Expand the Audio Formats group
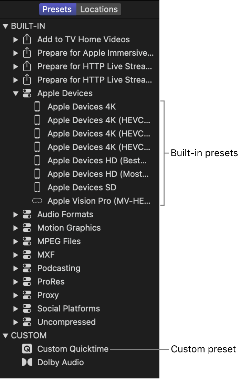The image size is (241, 379). point(15,214)
